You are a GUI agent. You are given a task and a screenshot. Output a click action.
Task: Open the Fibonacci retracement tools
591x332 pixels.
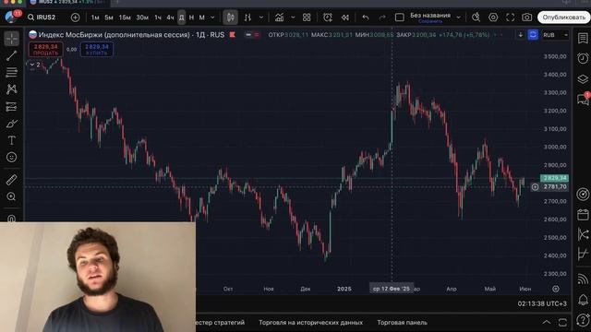click(x=12, y=72)
